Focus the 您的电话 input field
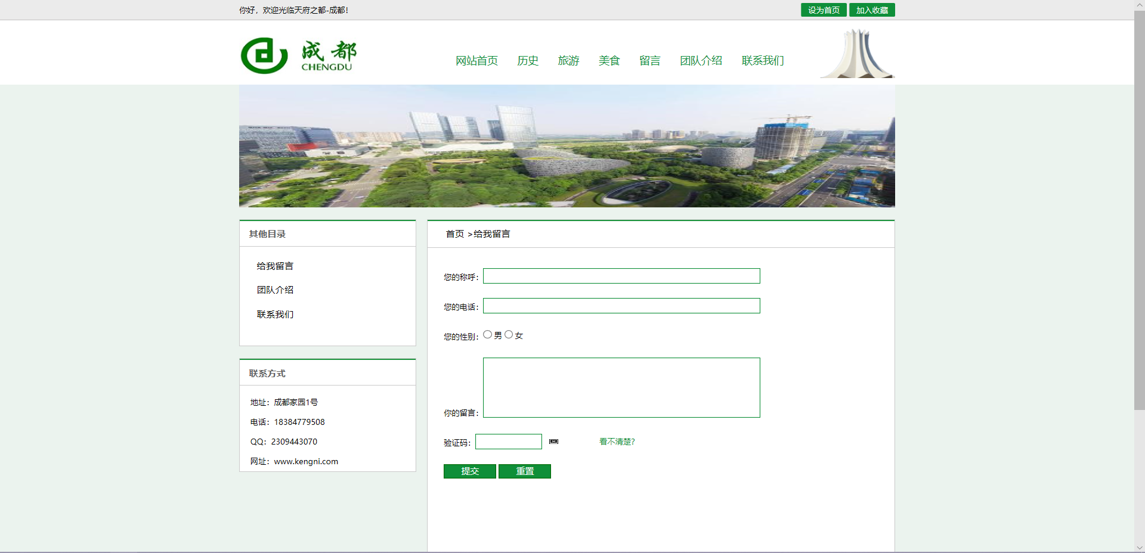This screenshot has height=553, width=1145. [x=621, y=306]
